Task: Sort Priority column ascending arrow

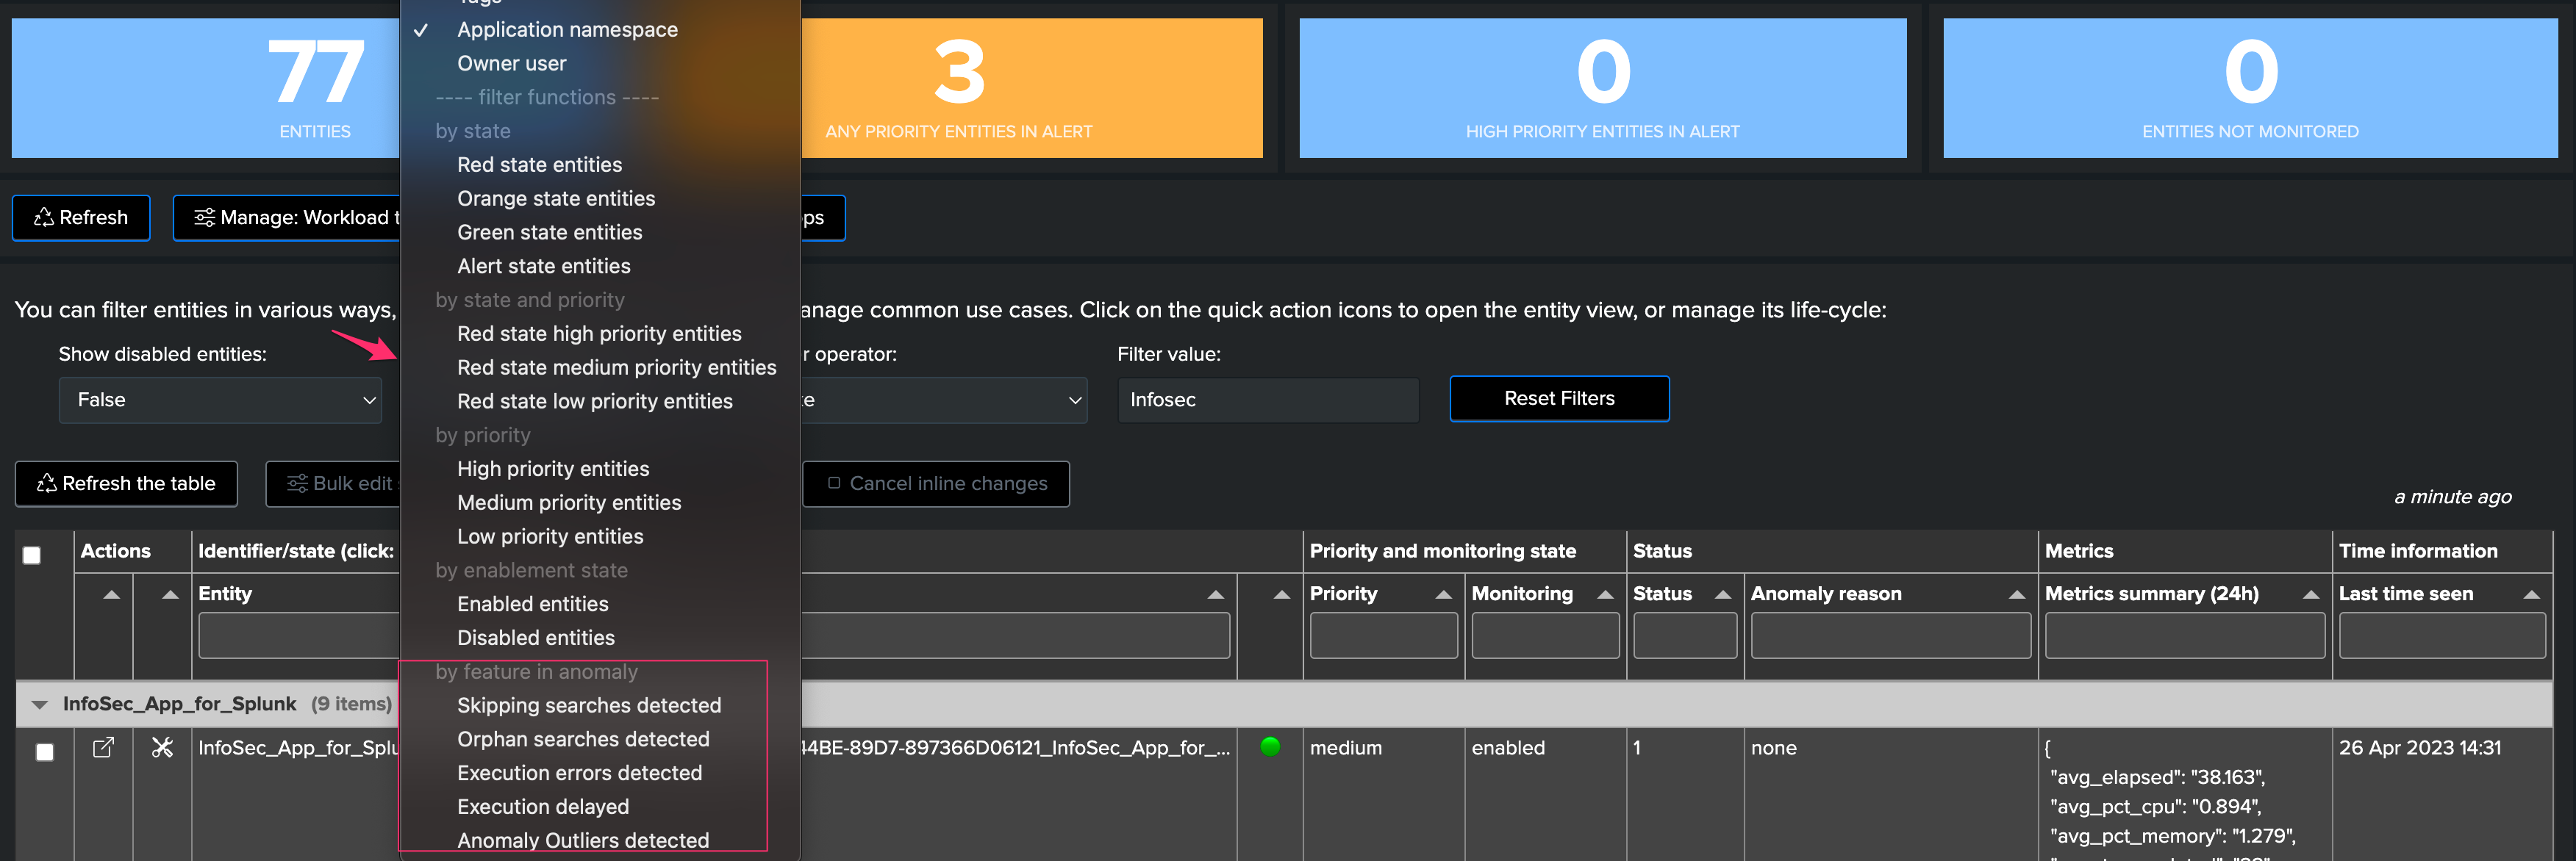Action: (1443, 594)
